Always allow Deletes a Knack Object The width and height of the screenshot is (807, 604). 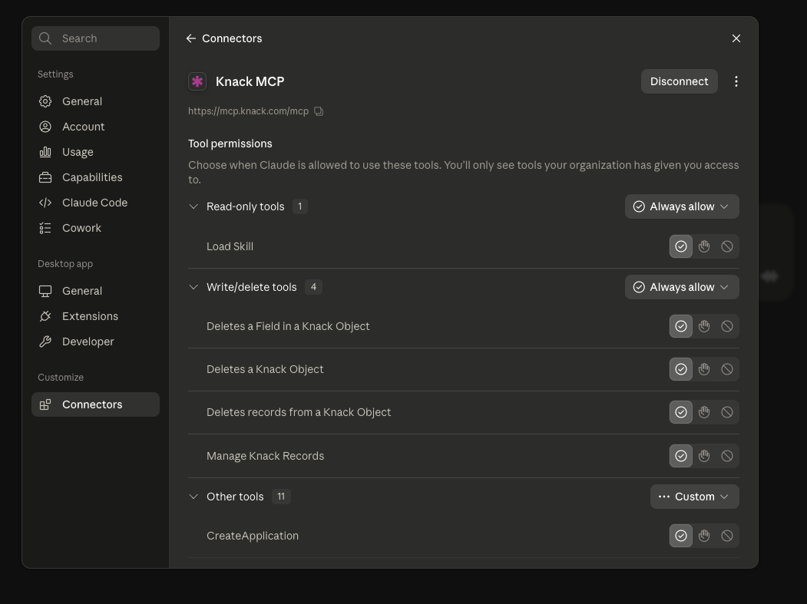coord(681,369)
